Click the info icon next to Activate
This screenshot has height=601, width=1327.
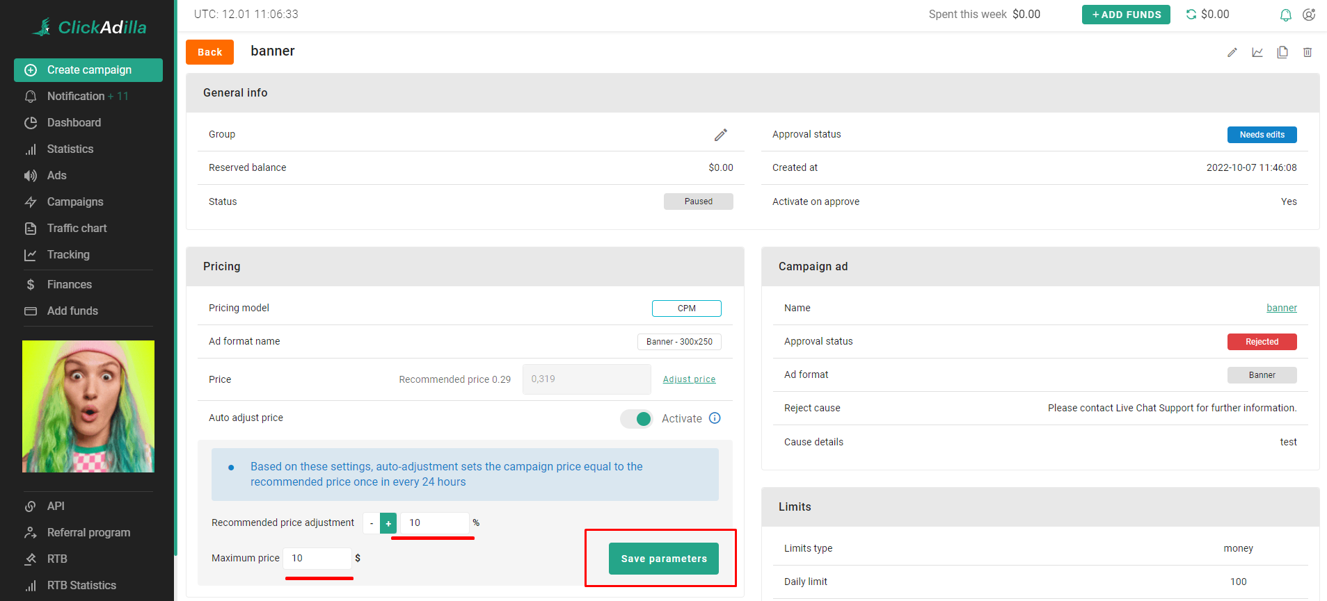[x=715, y=418]
